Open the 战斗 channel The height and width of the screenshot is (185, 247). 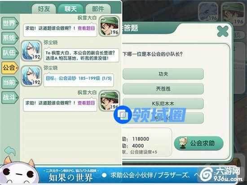(10, 97)
